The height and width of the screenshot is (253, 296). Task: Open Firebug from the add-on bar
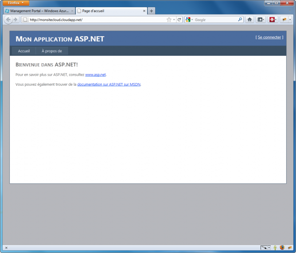coord(290,248)
